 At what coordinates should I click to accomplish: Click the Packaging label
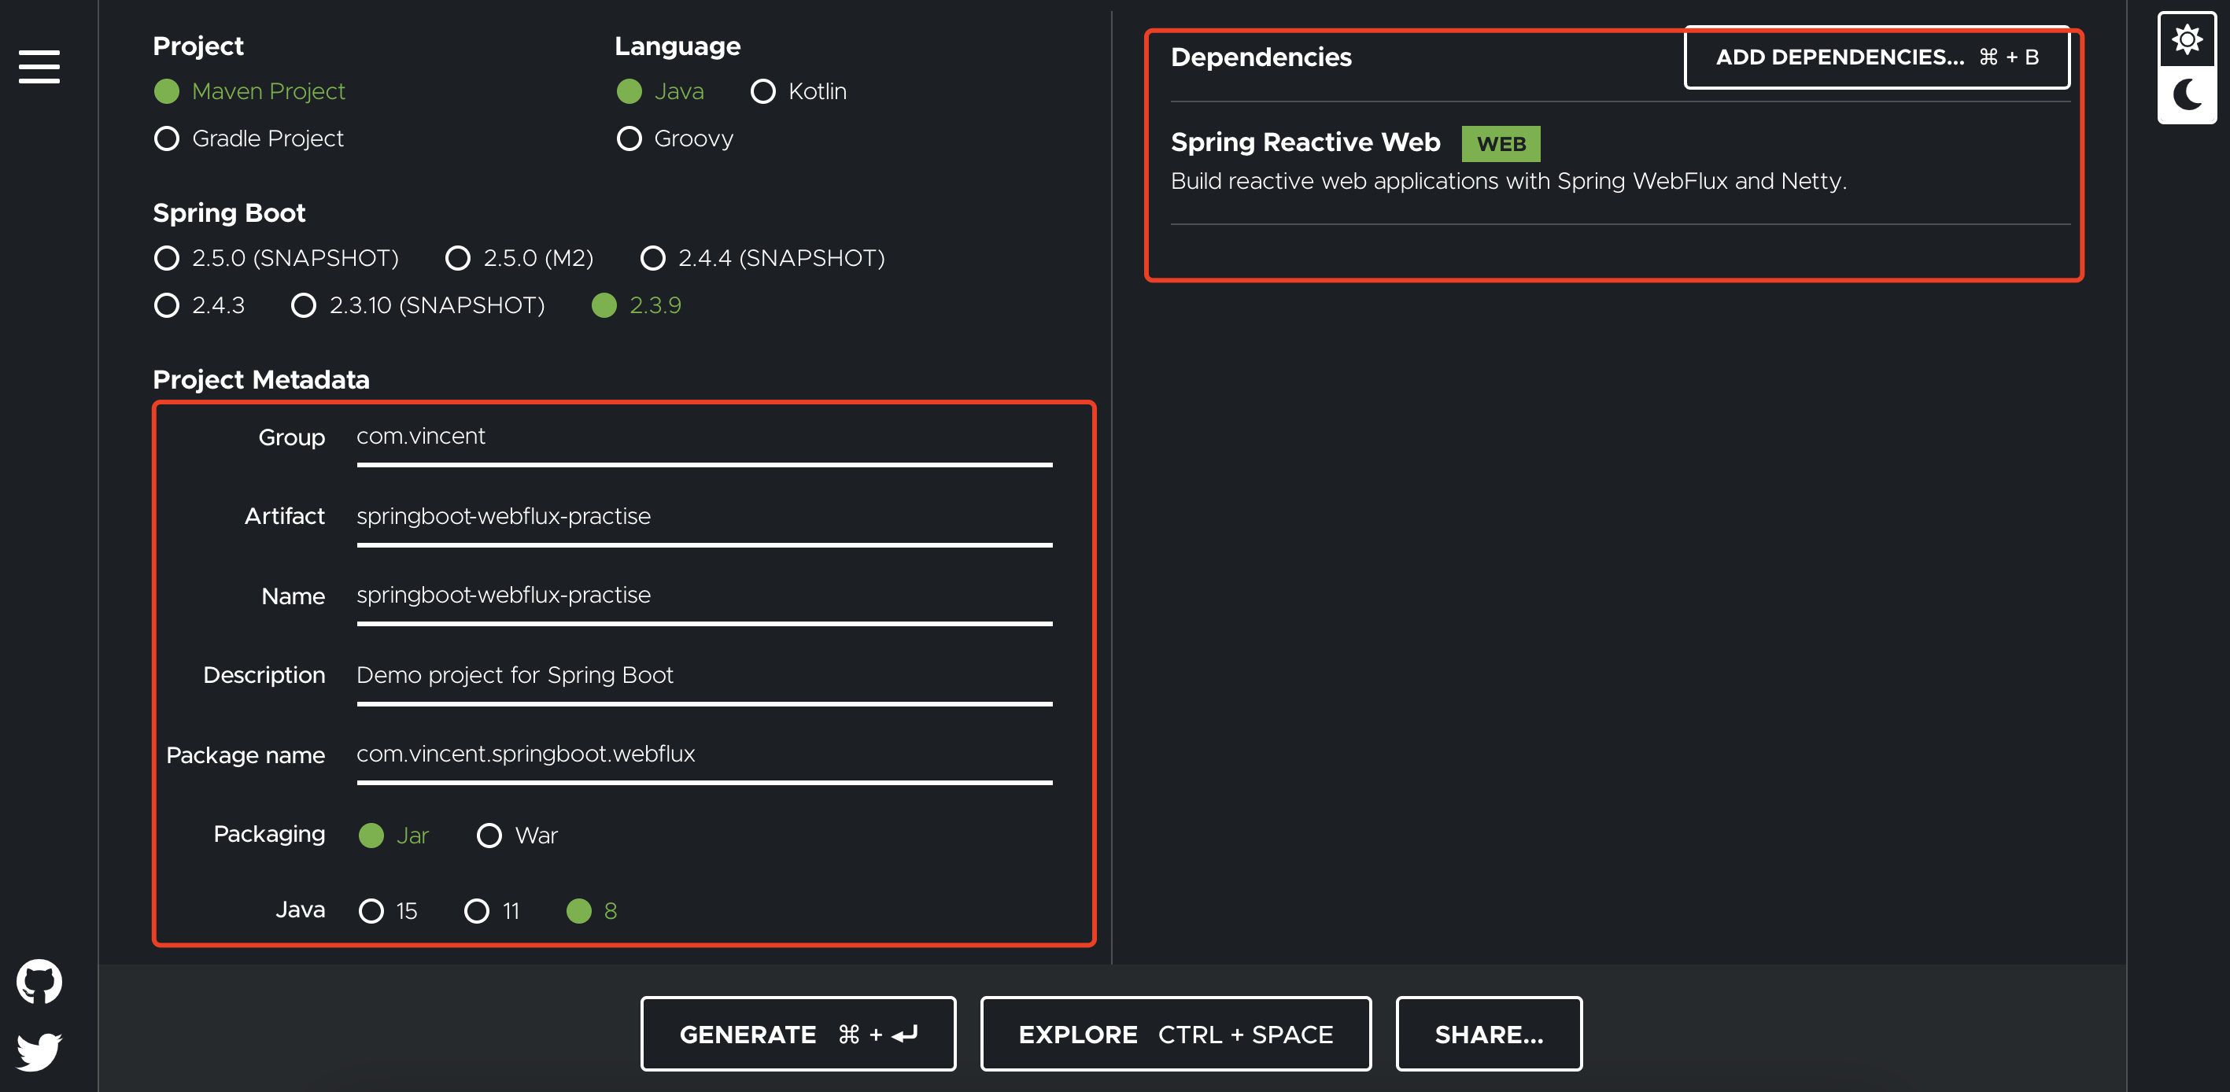click(269, 834)
